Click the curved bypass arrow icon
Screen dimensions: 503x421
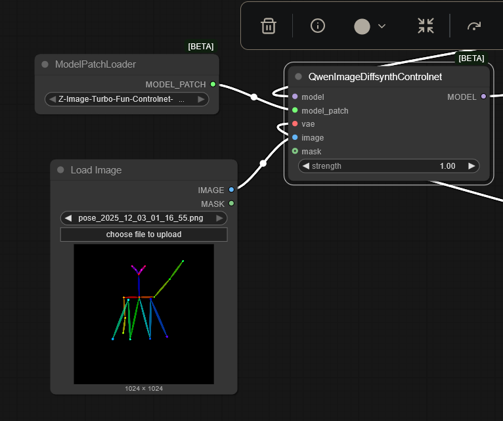pos(474,26)
